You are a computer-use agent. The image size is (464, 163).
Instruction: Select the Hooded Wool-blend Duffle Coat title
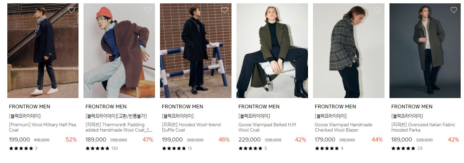(x=191, y=127)
